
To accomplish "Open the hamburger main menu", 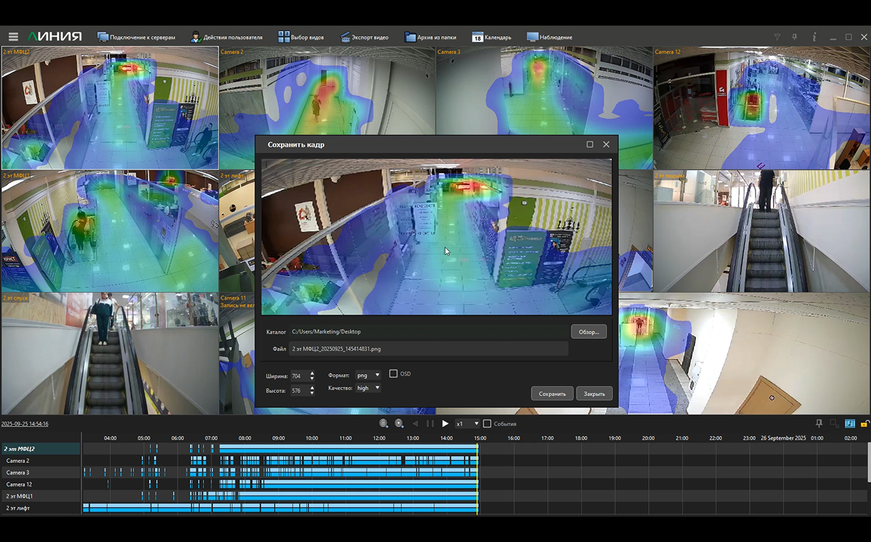I will [x=13, y=37].
